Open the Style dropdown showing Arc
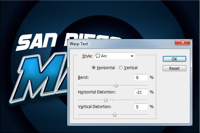The width and height of the screenshot is (200, 133). pos(114,56)
